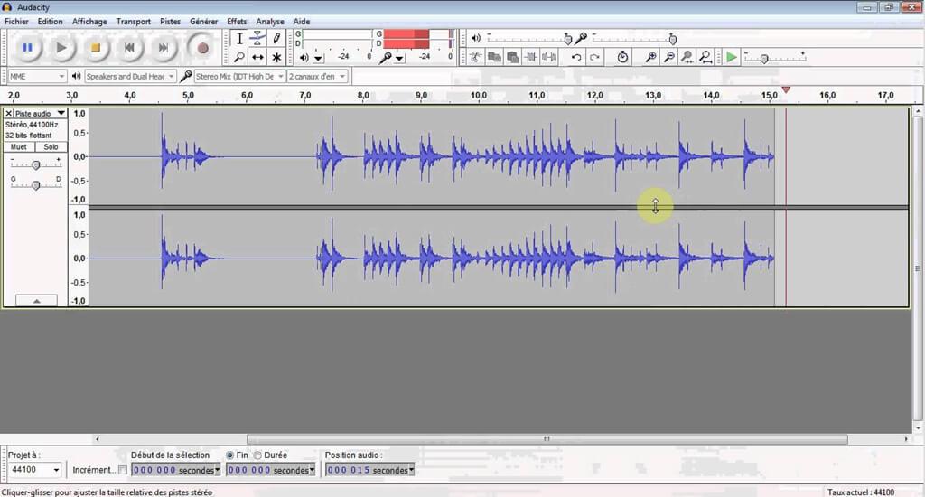
Task: Skip to the start of the project
Action: pos(130,48)
